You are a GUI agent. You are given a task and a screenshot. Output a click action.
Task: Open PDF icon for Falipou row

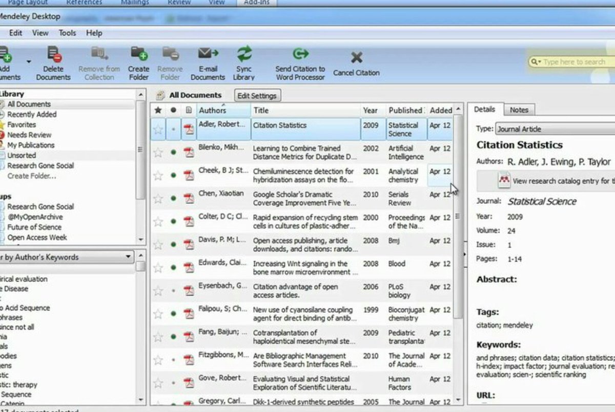tap(189, 313)
